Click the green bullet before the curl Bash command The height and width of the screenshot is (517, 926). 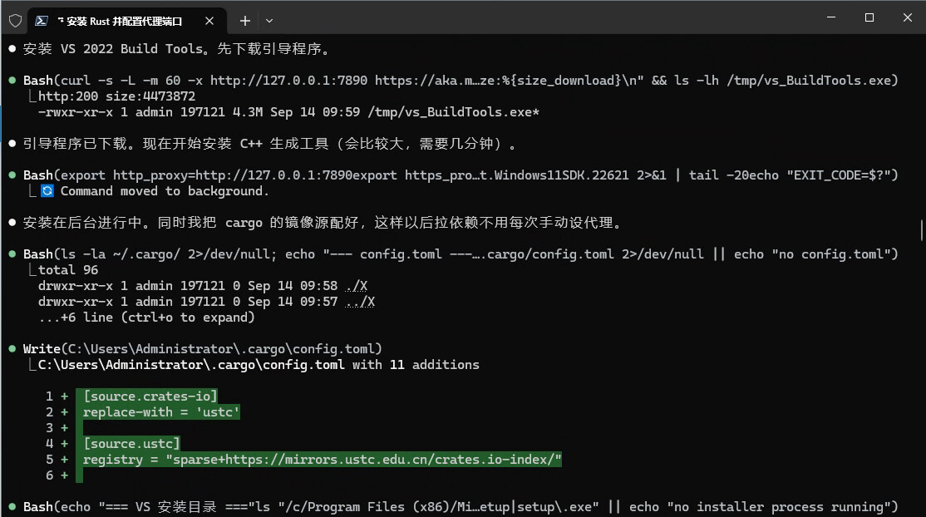point(12,80)
